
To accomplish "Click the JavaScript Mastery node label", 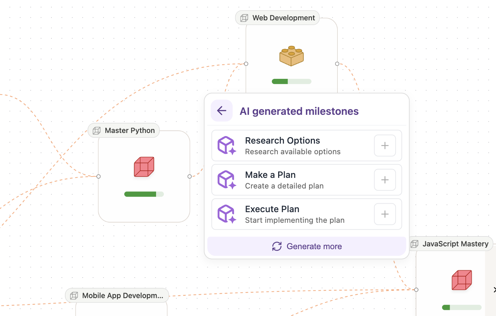I will 451,244.
